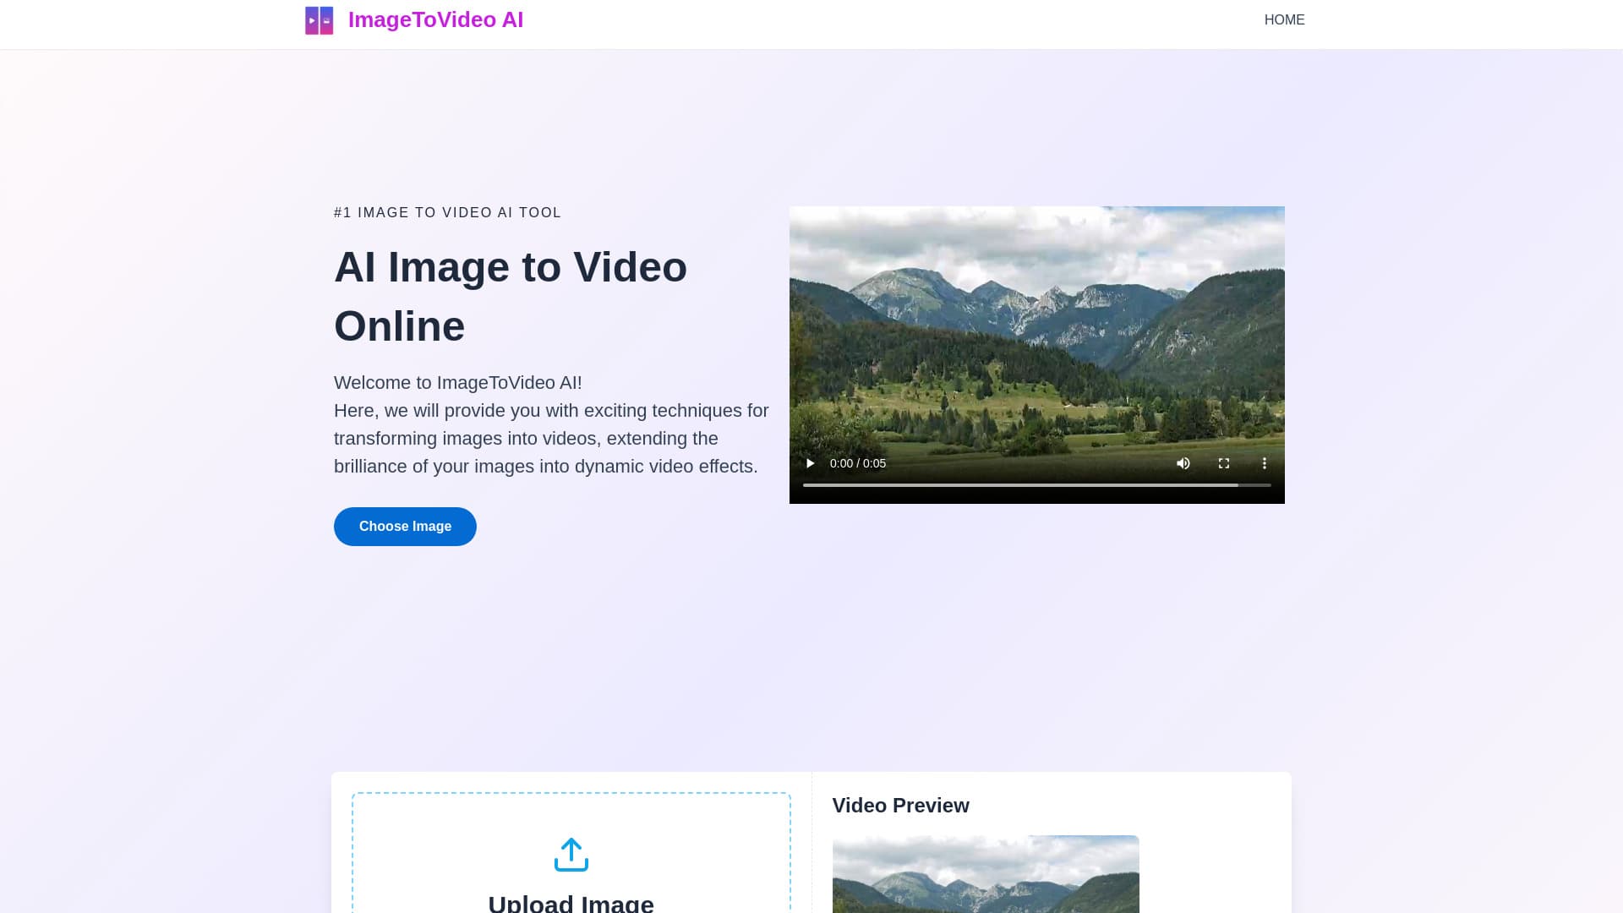Toggle playback of the mountain landscape video
1623x913 pixels.
pos(809,463)
